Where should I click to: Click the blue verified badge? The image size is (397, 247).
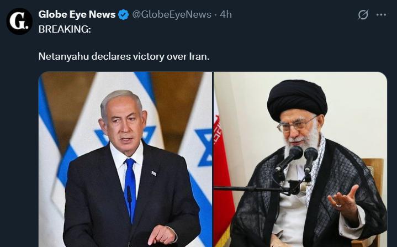tap(124, 15)
